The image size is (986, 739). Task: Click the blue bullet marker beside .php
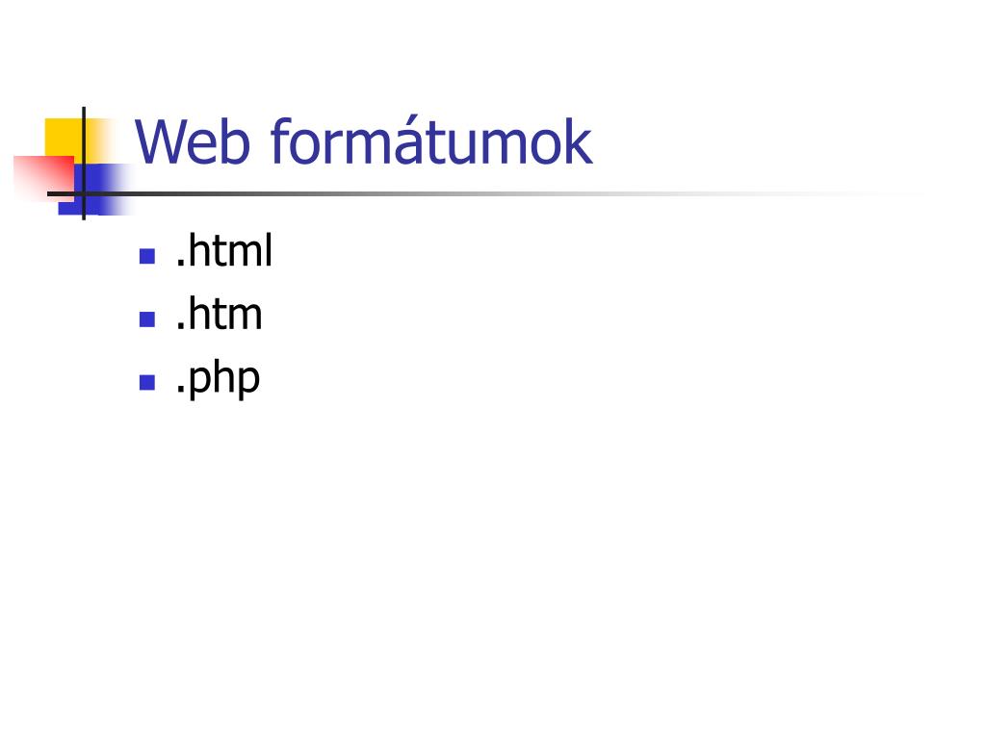click(x=147, y=382)
